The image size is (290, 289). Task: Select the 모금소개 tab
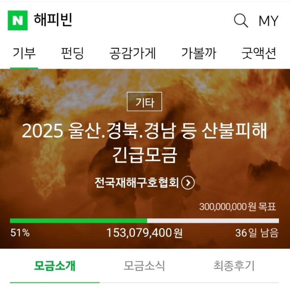[x=55, y=266]
